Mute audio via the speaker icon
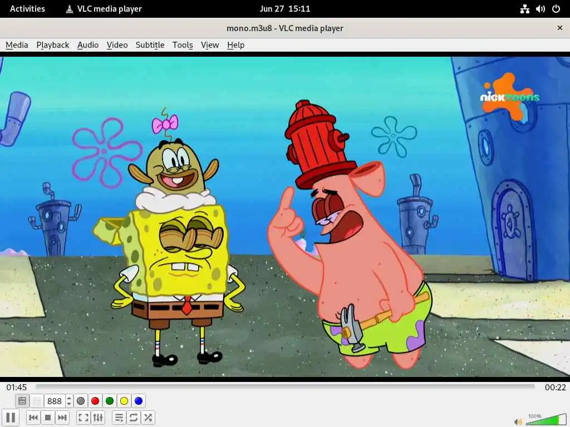 coord(518,421)
